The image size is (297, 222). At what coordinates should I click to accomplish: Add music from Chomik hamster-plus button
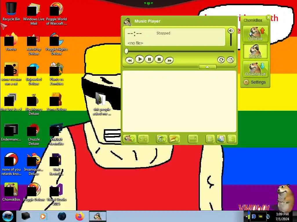(x=130, y=139)
